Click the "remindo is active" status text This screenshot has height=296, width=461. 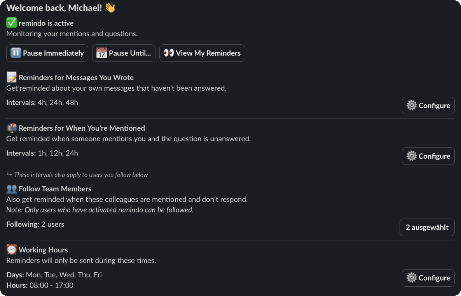(46, 23)
